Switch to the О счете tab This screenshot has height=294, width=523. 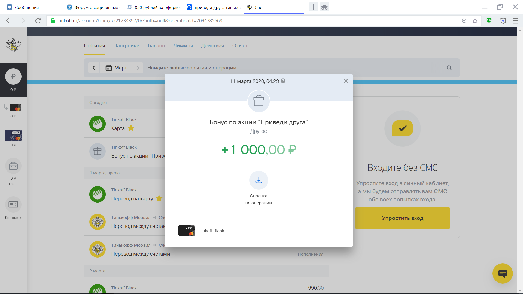click(x=241, y=45)
